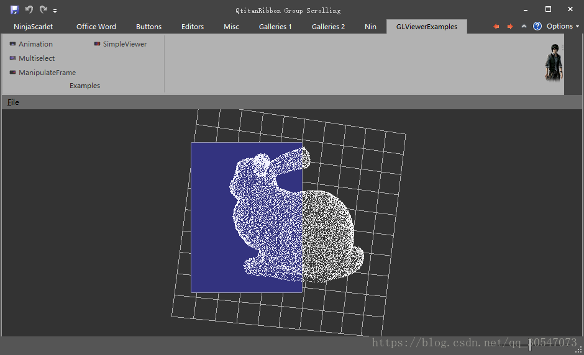
Task: Click the Redo arrow icon
Action: 43,9
